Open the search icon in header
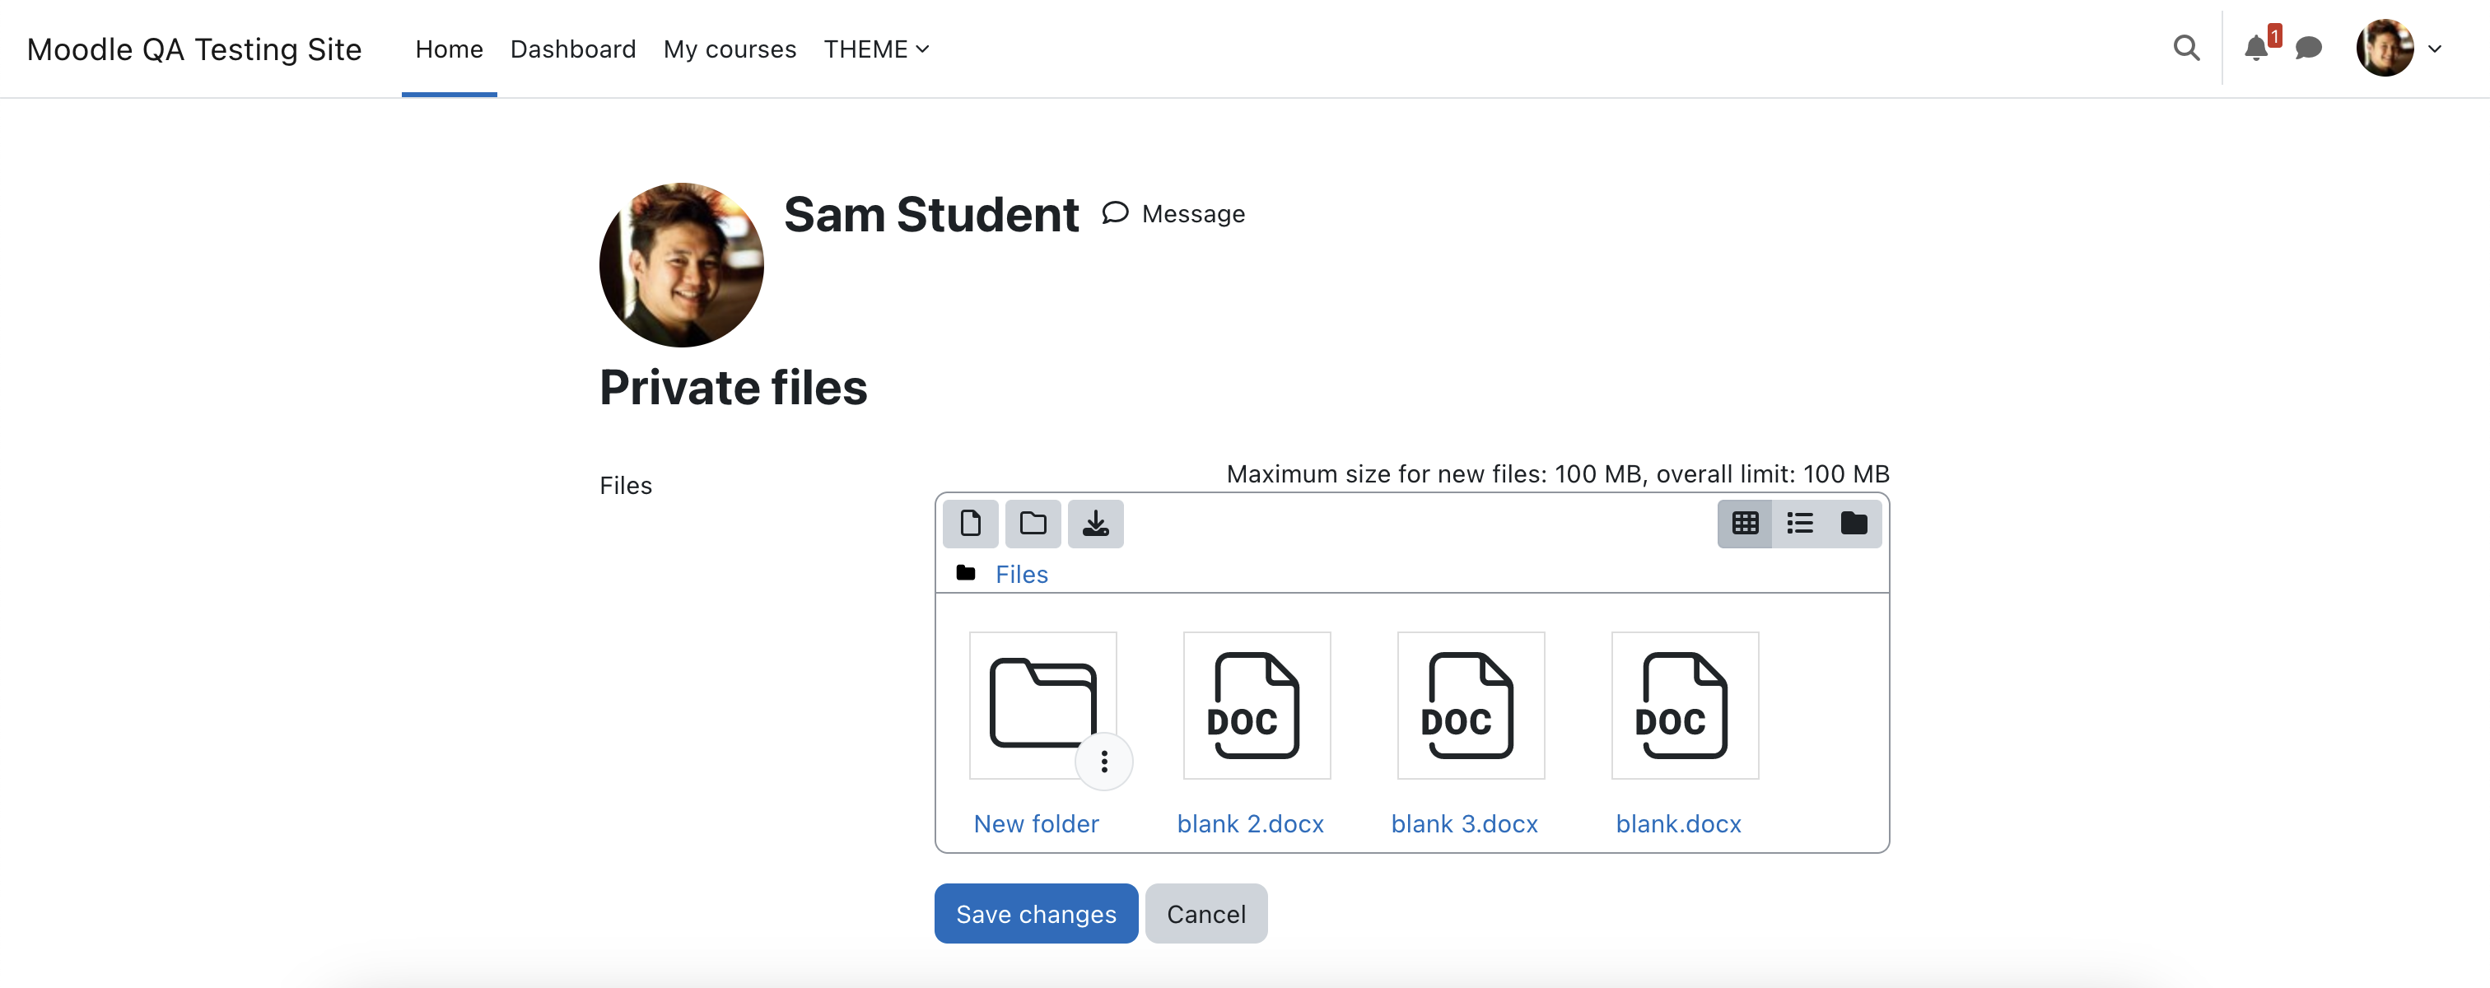 pos(2186,48)
